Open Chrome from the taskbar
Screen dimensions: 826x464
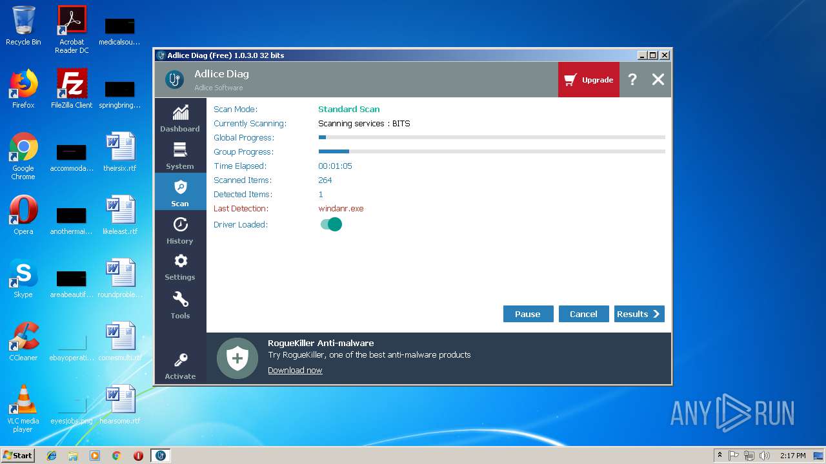[117, 456]
